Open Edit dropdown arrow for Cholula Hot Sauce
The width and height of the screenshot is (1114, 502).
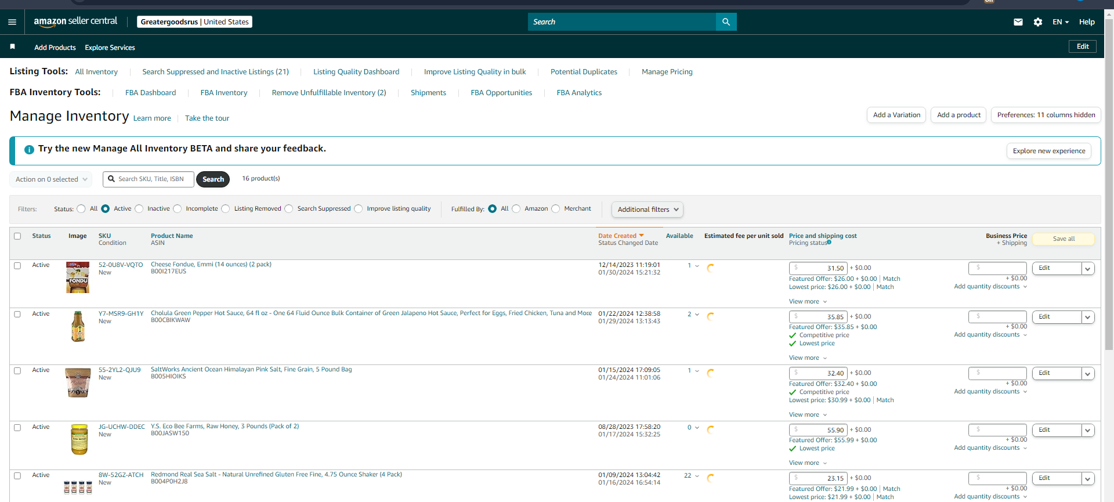pyautogui.click(x=1088, y=317)
